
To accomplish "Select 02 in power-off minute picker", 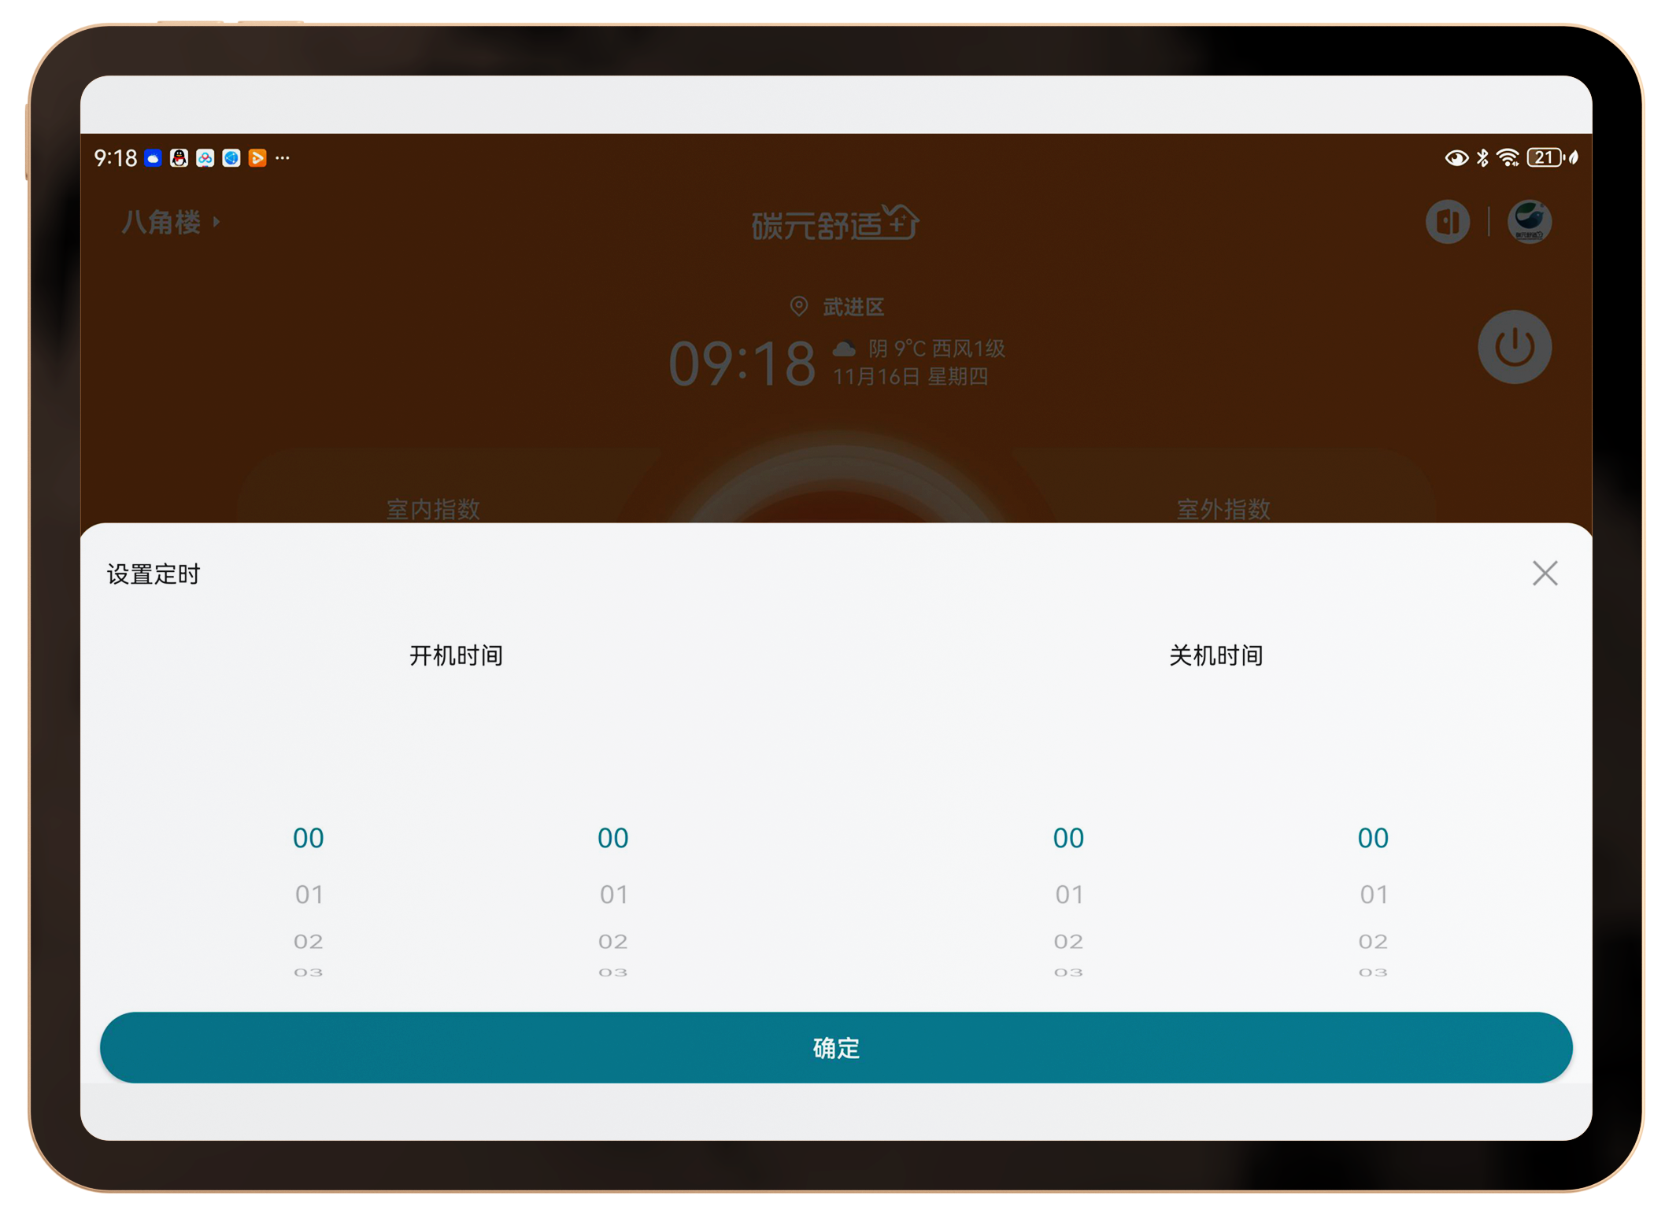I will [1372, 941].
